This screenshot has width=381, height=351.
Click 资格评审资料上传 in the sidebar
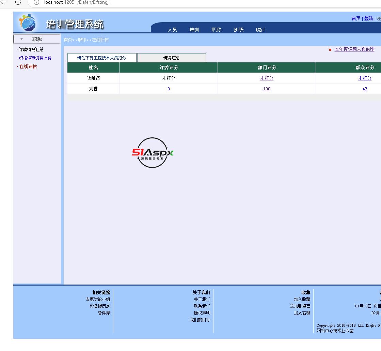(35, 58)
